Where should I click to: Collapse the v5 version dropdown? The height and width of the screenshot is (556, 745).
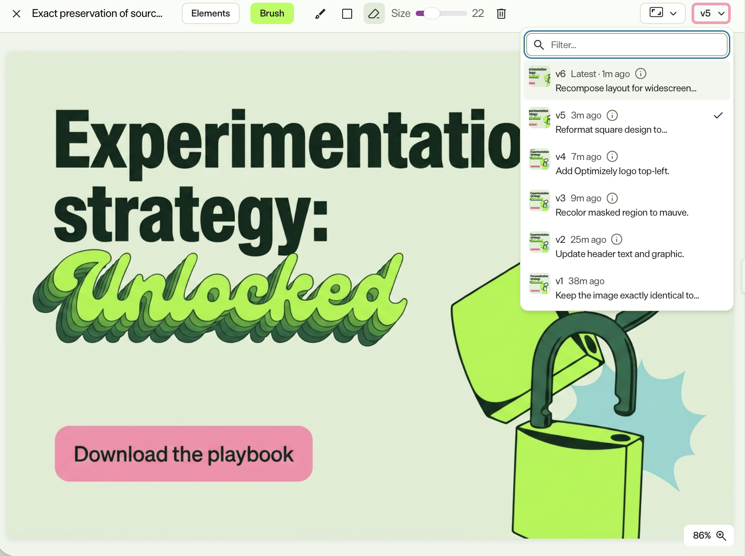tap(711, 13)
